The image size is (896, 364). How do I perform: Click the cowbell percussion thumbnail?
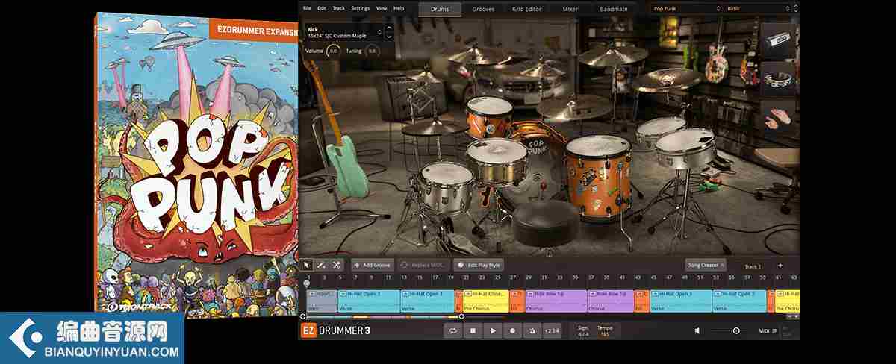[778, 40]
